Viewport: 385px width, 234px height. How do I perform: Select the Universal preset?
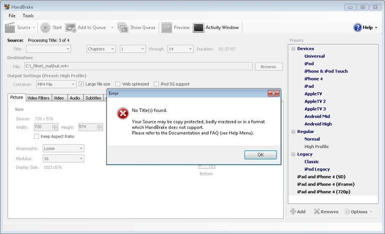click(x=315, y=56)
